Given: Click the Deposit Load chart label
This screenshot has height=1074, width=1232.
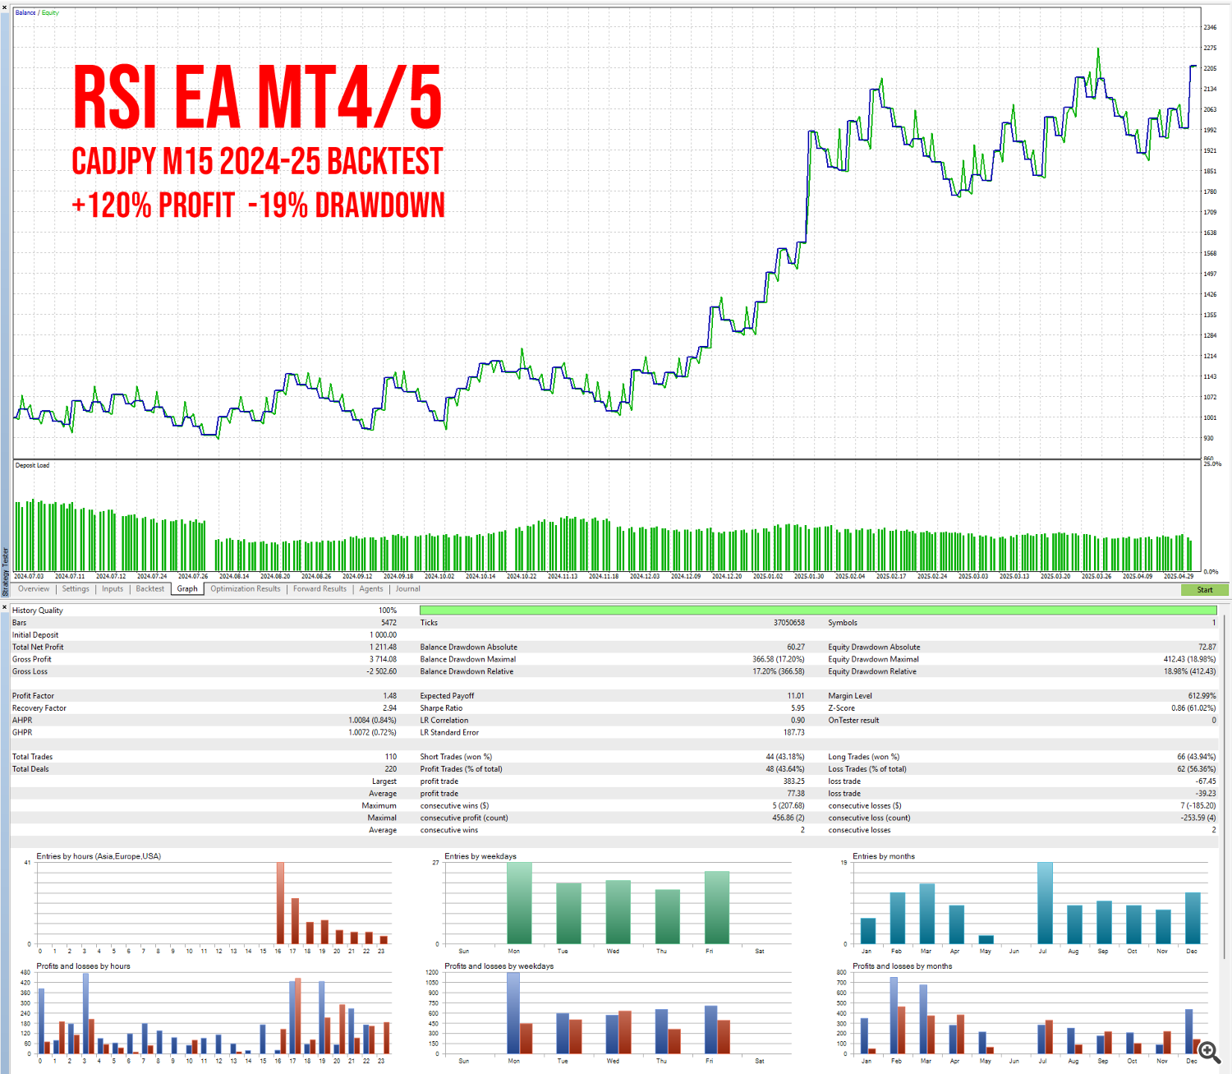Looking at the screenshot, I should (x=32, y=465).
